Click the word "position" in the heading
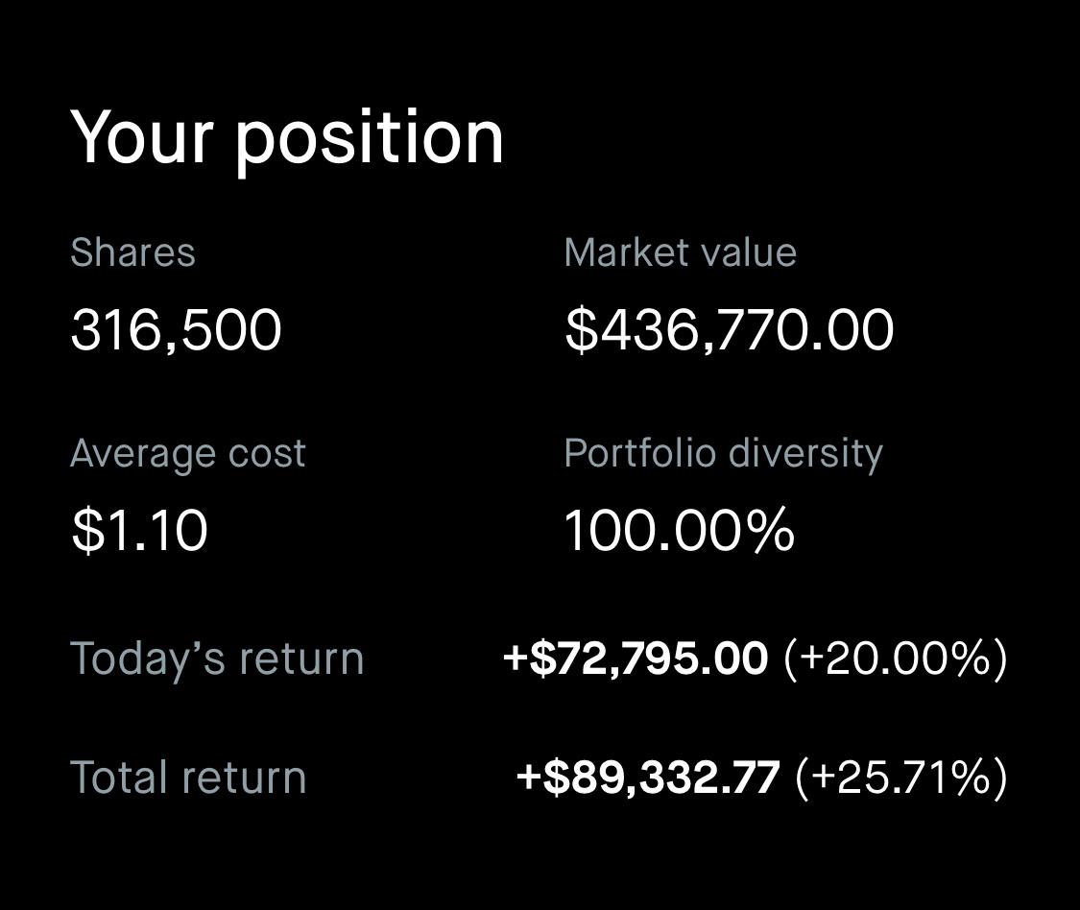 [x=370, y=139]
